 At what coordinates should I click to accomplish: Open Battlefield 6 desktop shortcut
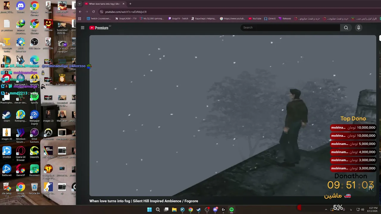(62, 8)
